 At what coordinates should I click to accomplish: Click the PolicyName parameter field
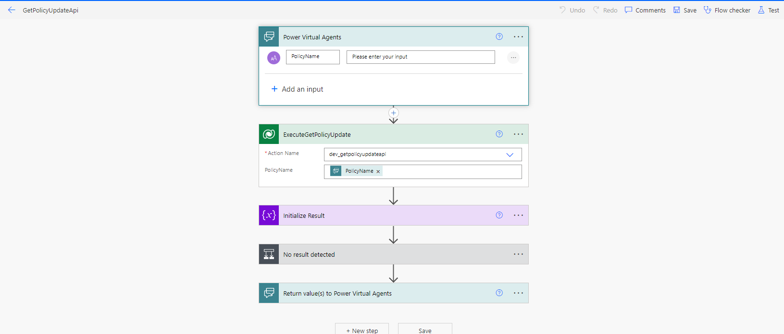423,172
